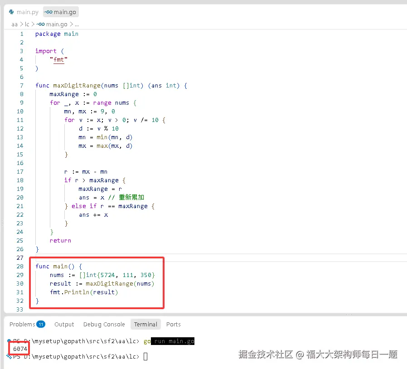Select the main.go editor tab
Image resolution: width=407 pixels, height=369 pixels.
click(61, 12)
